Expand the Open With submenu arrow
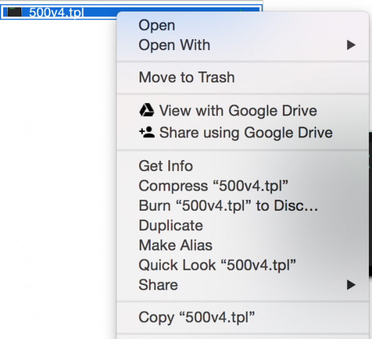Viewport: 372px width, 339px height. 351,45
